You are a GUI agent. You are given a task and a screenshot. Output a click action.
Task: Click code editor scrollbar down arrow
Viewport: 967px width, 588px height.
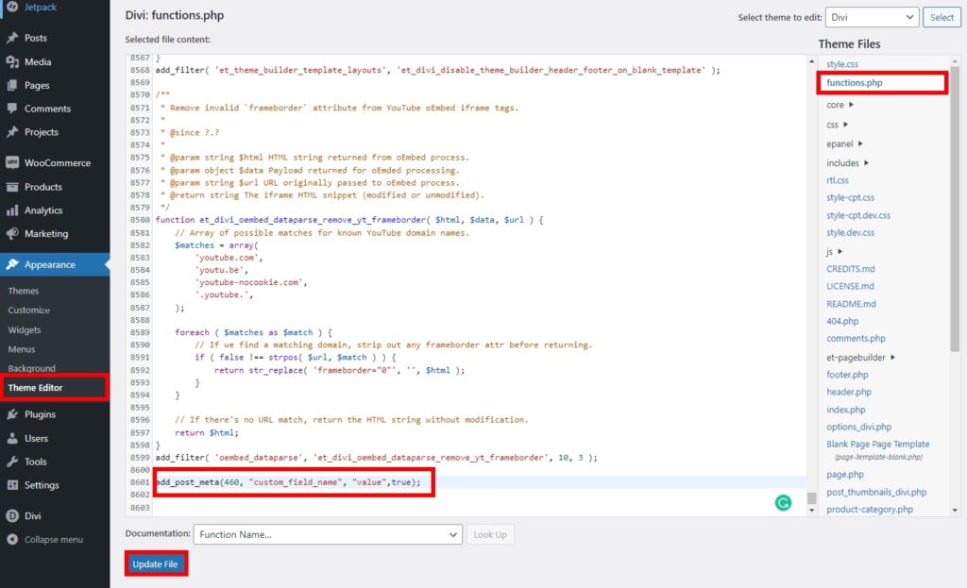811,510
